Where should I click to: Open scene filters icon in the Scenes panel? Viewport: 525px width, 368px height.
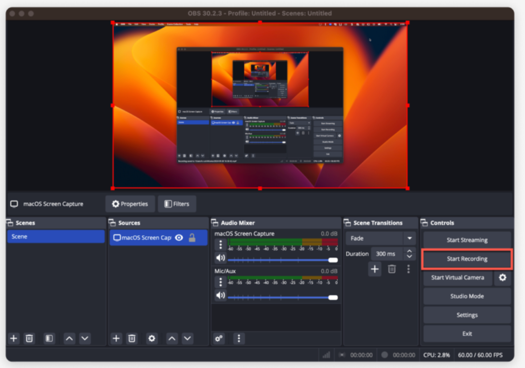[x=49, y=338]
